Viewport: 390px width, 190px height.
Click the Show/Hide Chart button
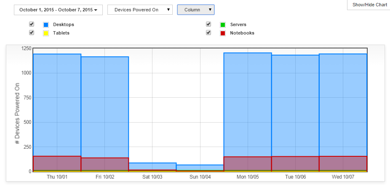pyautogui.click(x=369, y=5)
